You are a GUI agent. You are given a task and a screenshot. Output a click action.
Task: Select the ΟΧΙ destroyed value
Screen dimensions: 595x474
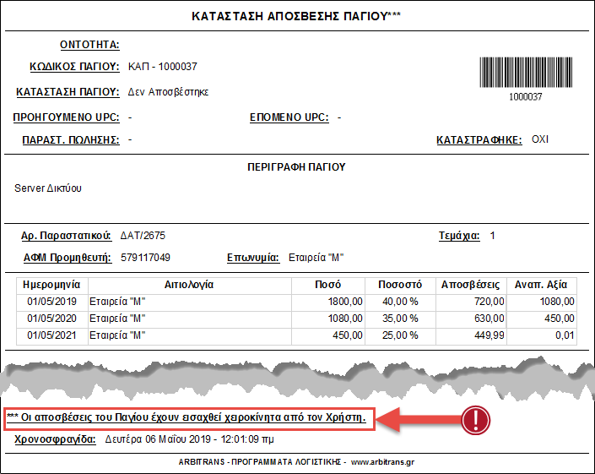point(540,139)
